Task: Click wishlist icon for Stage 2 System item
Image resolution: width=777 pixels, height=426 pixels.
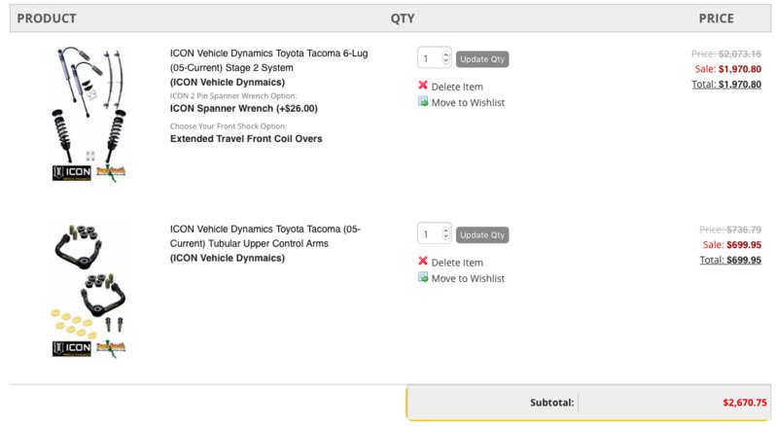Action: click(423, 101)
